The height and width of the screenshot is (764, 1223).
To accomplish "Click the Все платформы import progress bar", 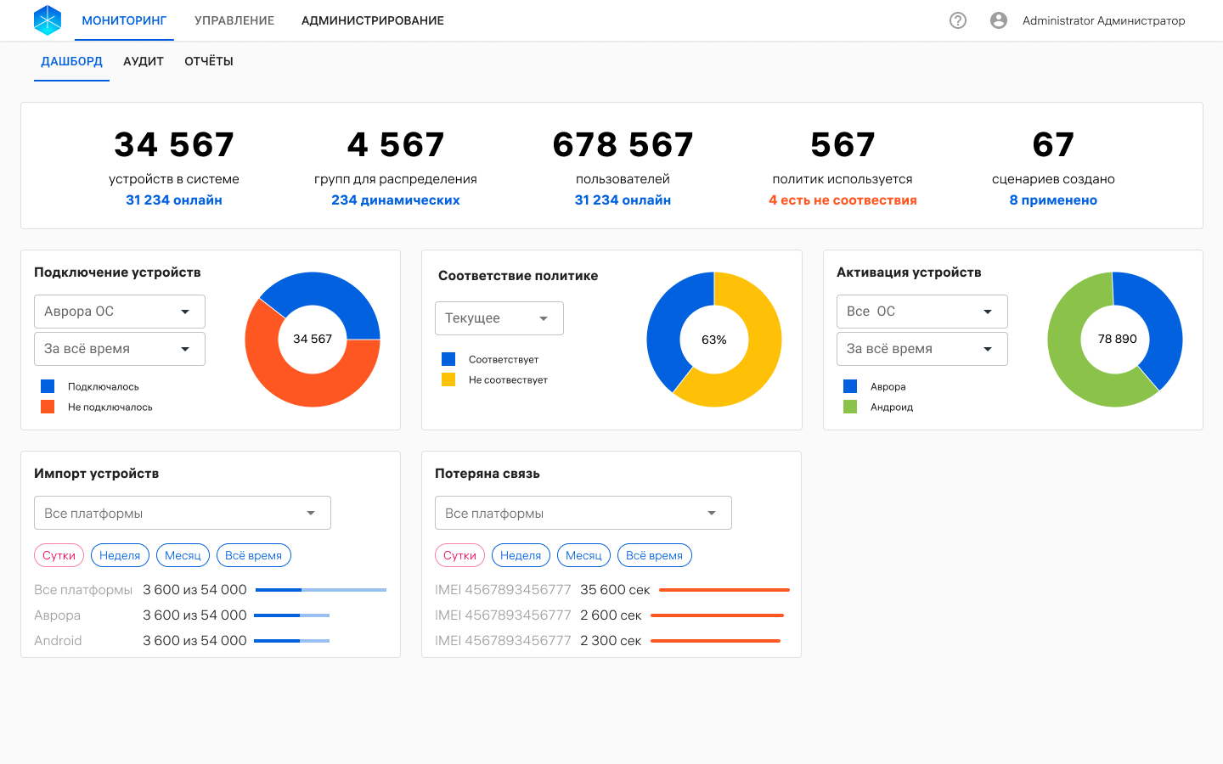I will coord(321,590).
